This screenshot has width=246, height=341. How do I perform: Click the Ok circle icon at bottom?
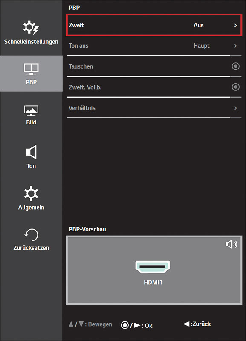125,325
